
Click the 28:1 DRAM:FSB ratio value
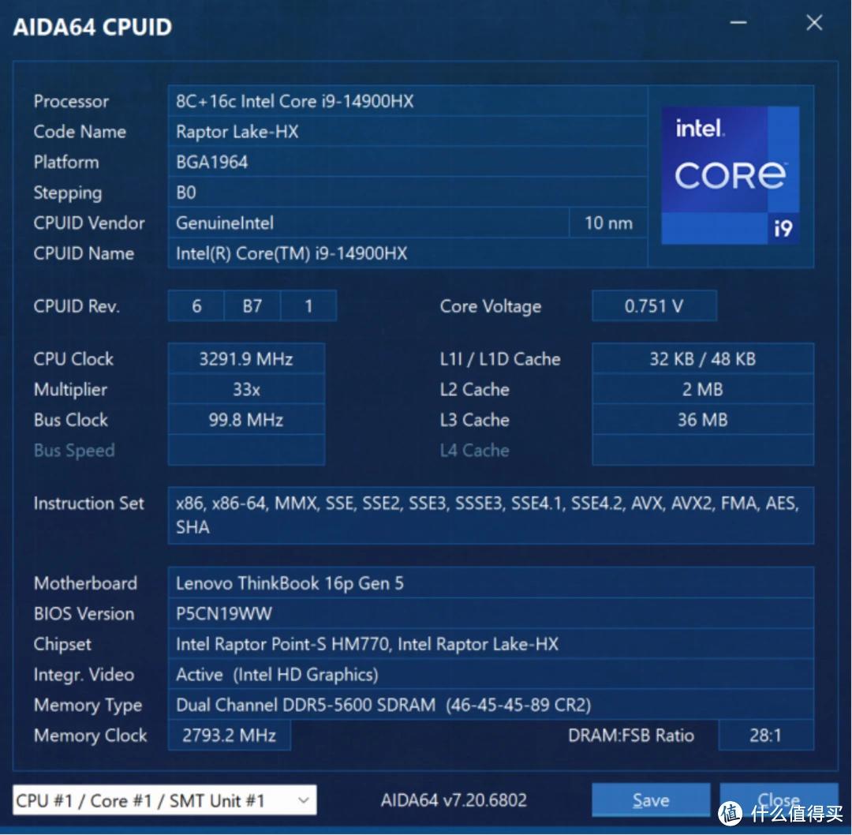coord(765,735)
